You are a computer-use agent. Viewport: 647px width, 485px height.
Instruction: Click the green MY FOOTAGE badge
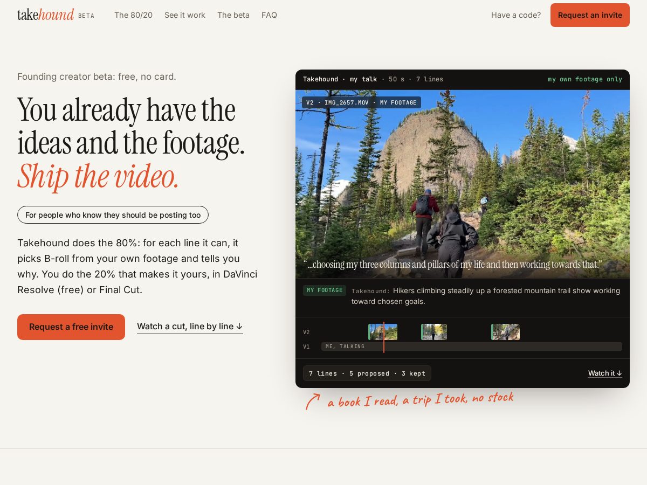(325, 290)
